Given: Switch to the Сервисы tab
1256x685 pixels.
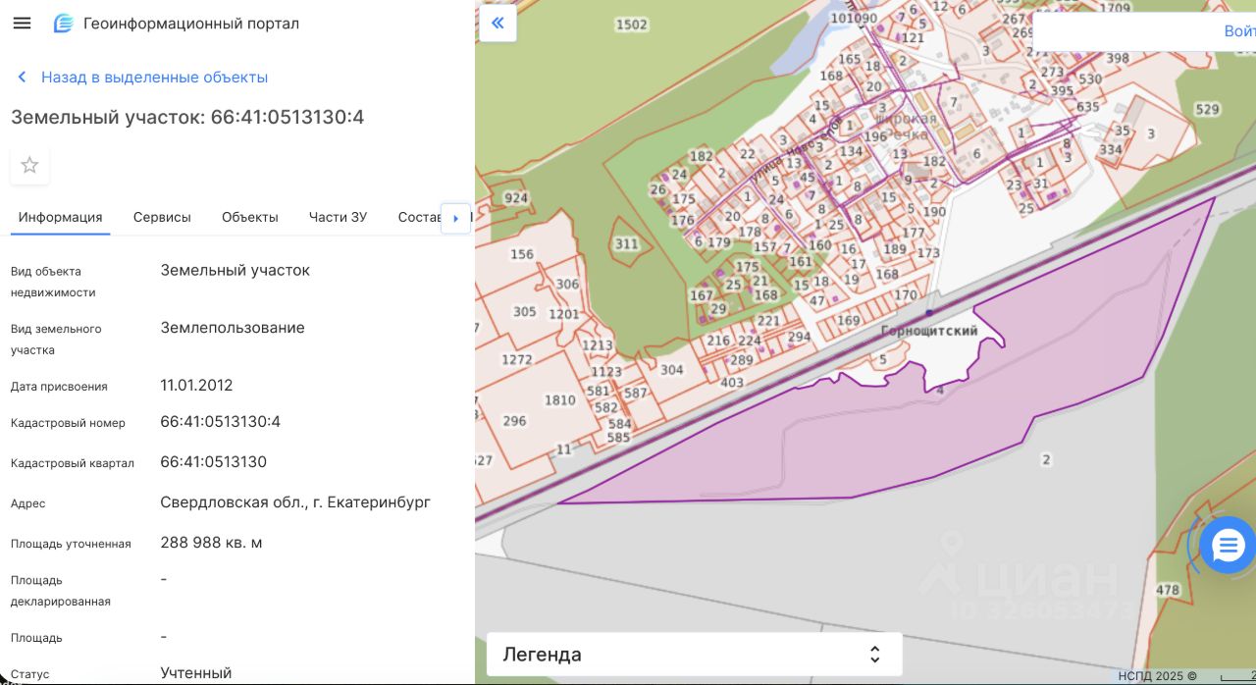Looking at the screenshot, I should [x=162, y=217].
